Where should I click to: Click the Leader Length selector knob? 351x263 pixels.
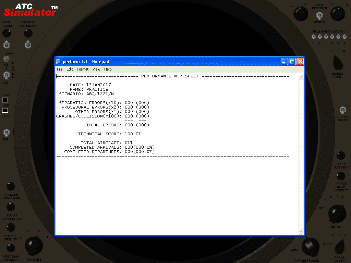click(x=338, y=63)
